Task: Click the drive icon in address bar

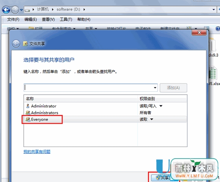Action: click(27, 10)
